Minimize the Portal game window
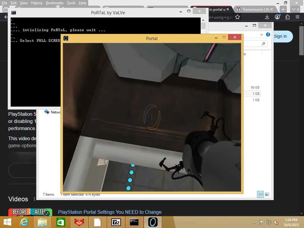This screenshot has height=228, width=304. coord(216,38)
